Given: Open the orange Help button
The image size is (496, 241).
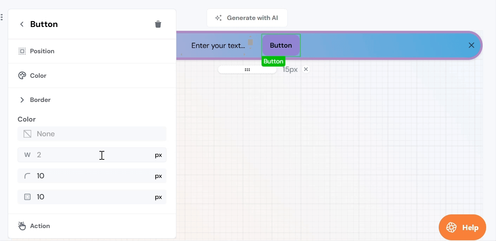Looking at the screenshot, I should coord(462,227).
